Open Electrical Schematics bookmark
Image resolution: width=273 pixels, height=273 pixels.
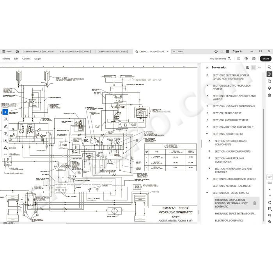229,220
